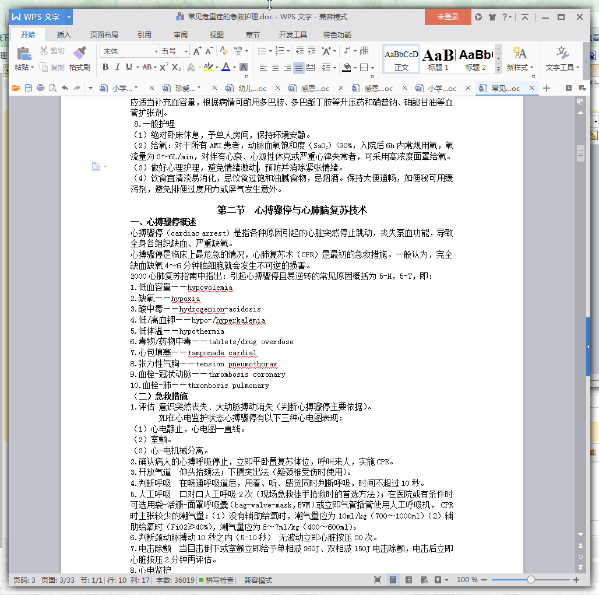Apply subscript X₂ formatting
Screen dimensions: 599x595
(176, 67)
